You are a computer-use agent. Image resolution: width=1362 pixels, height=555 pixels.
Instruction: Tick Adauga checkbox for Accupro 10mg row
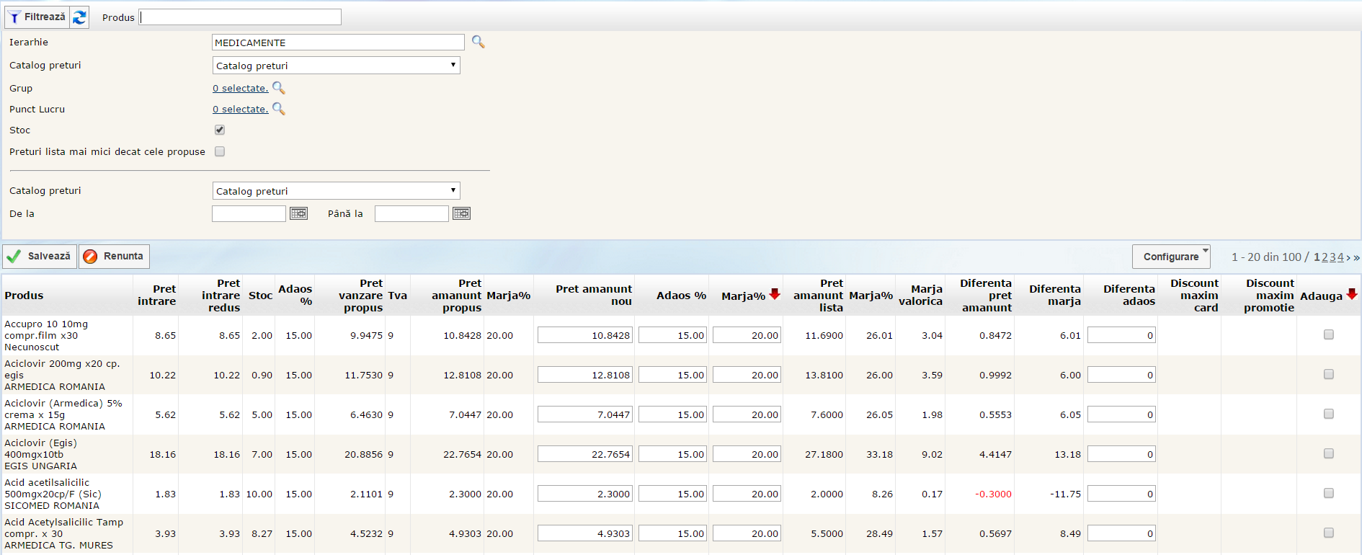[1329, 334]
